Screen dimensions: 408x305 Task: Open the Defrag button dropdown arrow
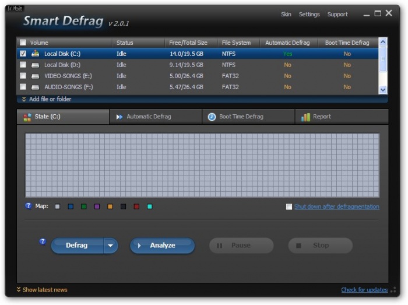coord(111,246)
